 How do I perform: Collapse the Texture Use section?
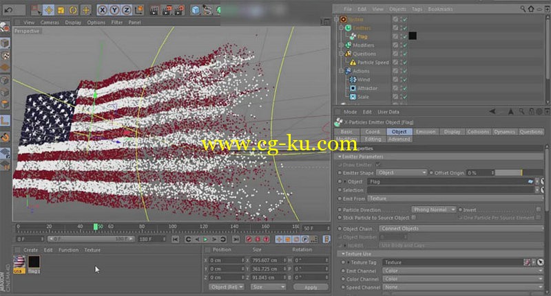click(x=343, y=253)
